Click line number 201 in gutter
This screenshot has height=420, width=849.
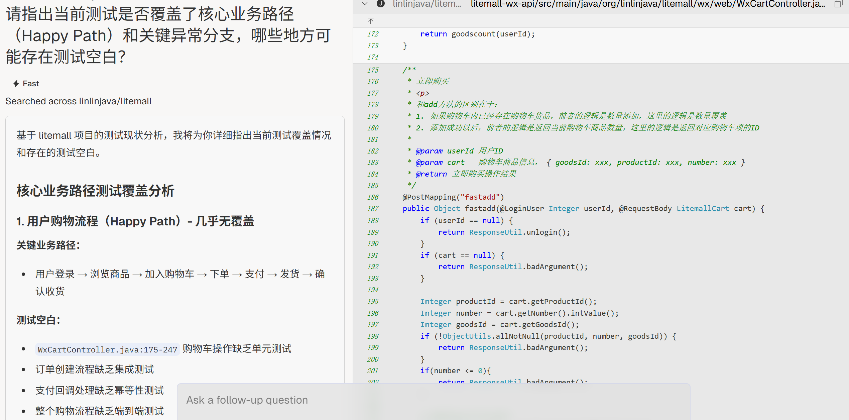point(373,371)
